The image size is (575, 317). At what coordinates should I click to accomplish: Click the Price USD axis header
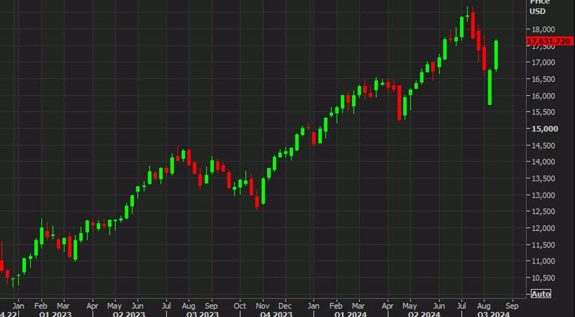(x=539, y=7)
